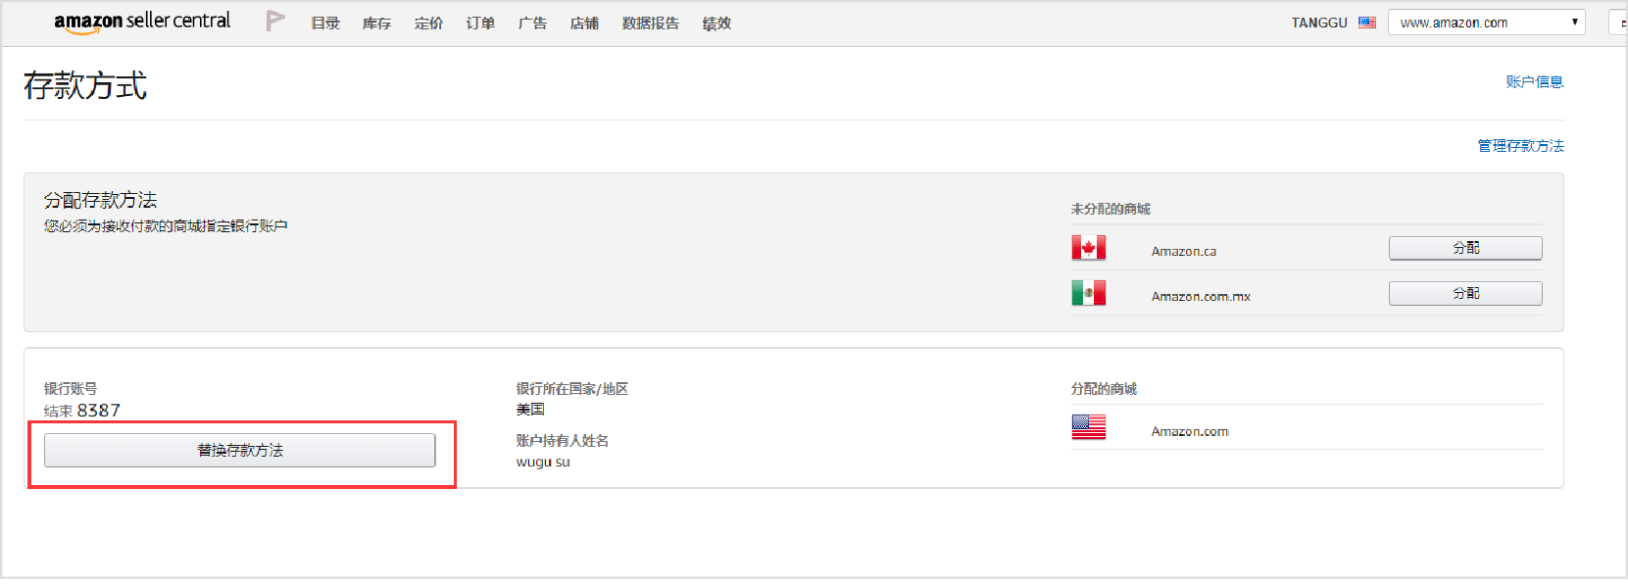Open the 订单 menu
Viewport: 1628px width, 586px height.
(480, 24)
